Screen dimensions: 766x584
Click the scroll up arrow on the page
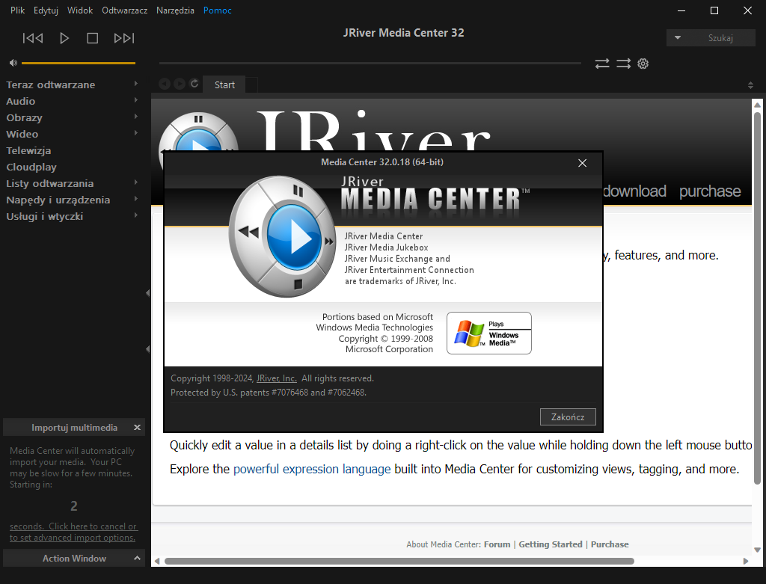[x=757, y=105]
